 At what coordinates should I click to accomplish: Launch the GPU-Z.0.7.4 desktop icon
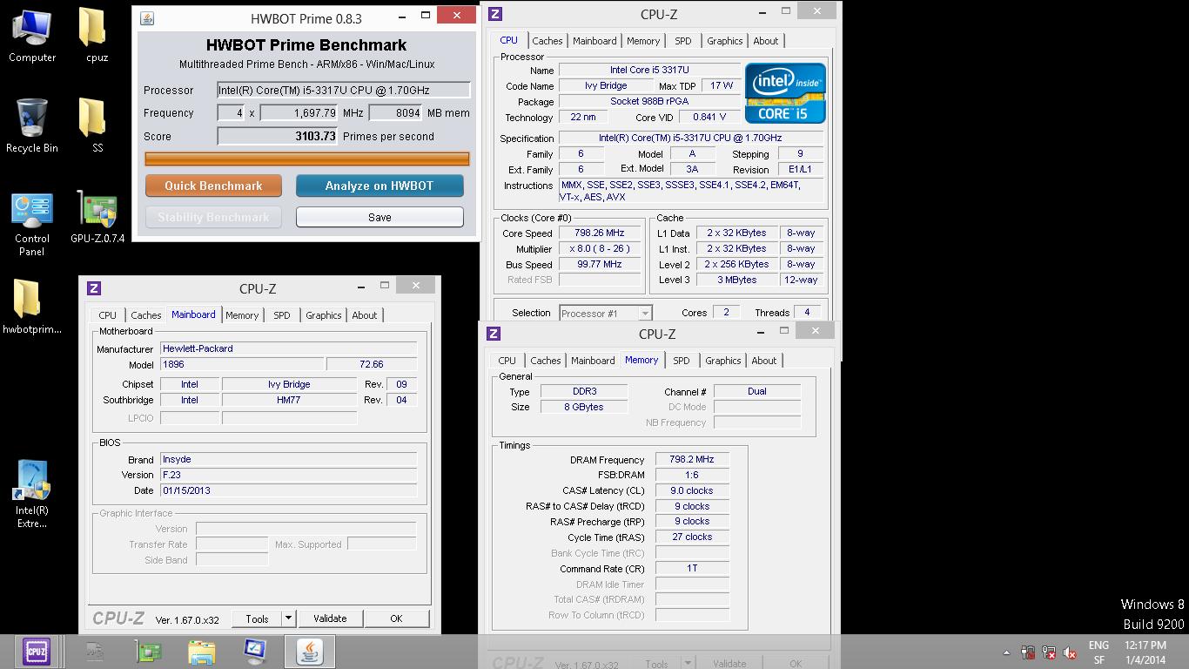pyautogui.click(x=97, y=217)
